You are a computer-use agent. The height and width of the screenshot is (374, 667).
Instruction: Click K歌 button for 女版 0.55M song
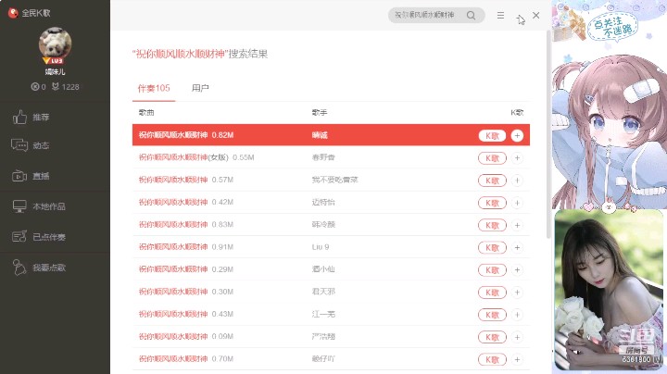coord(492,158)
